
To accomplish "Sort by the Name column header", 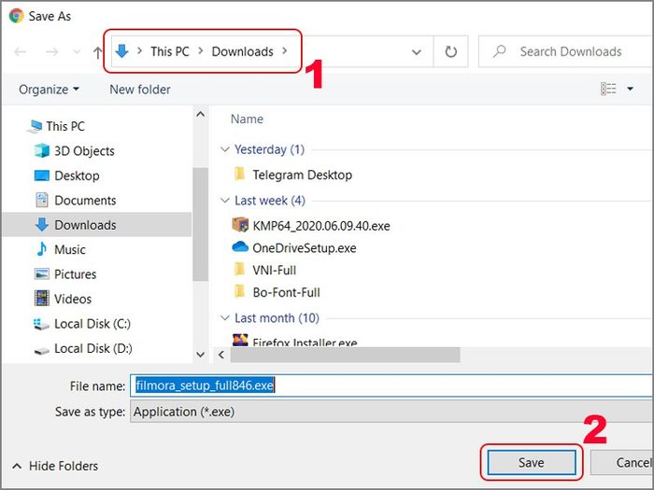I will (247, 119).
